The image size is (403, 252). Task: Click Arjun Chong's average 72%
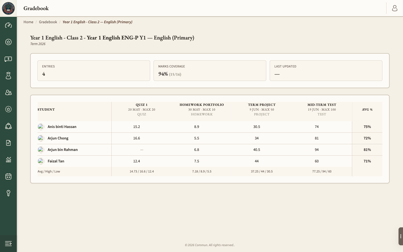[367, 138]
